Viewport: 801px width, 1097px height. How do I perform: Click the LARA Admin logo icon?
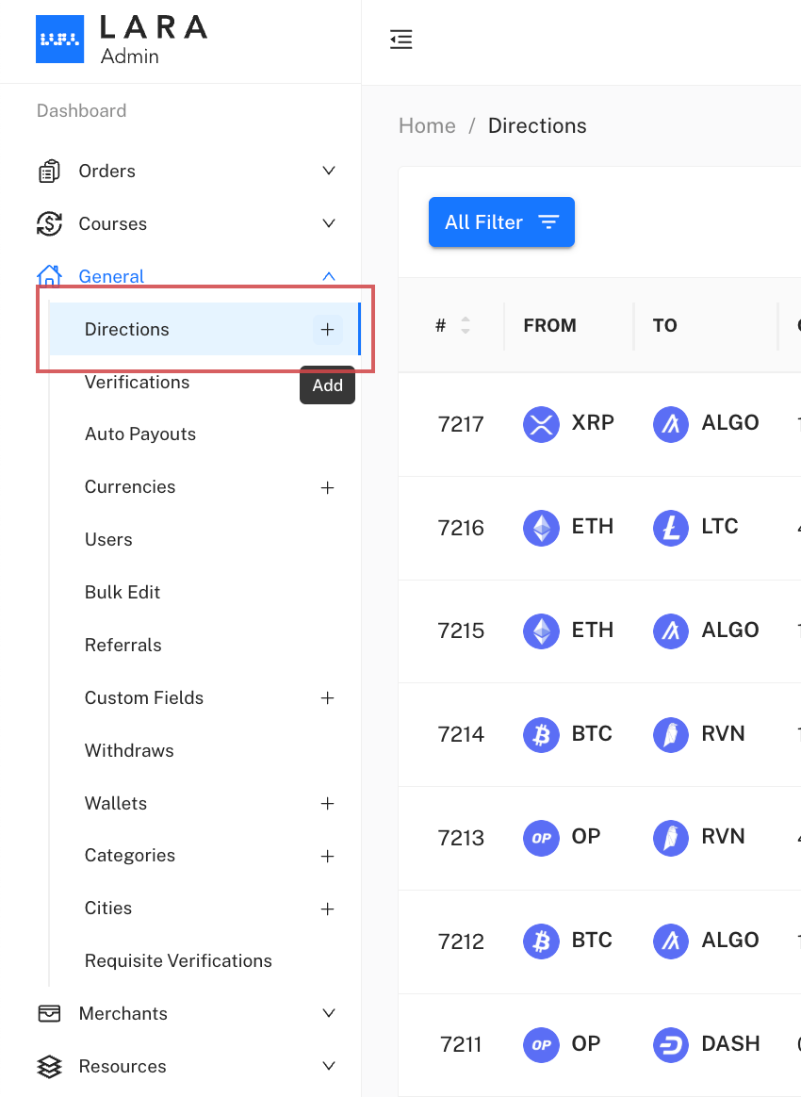coord(59,40)
